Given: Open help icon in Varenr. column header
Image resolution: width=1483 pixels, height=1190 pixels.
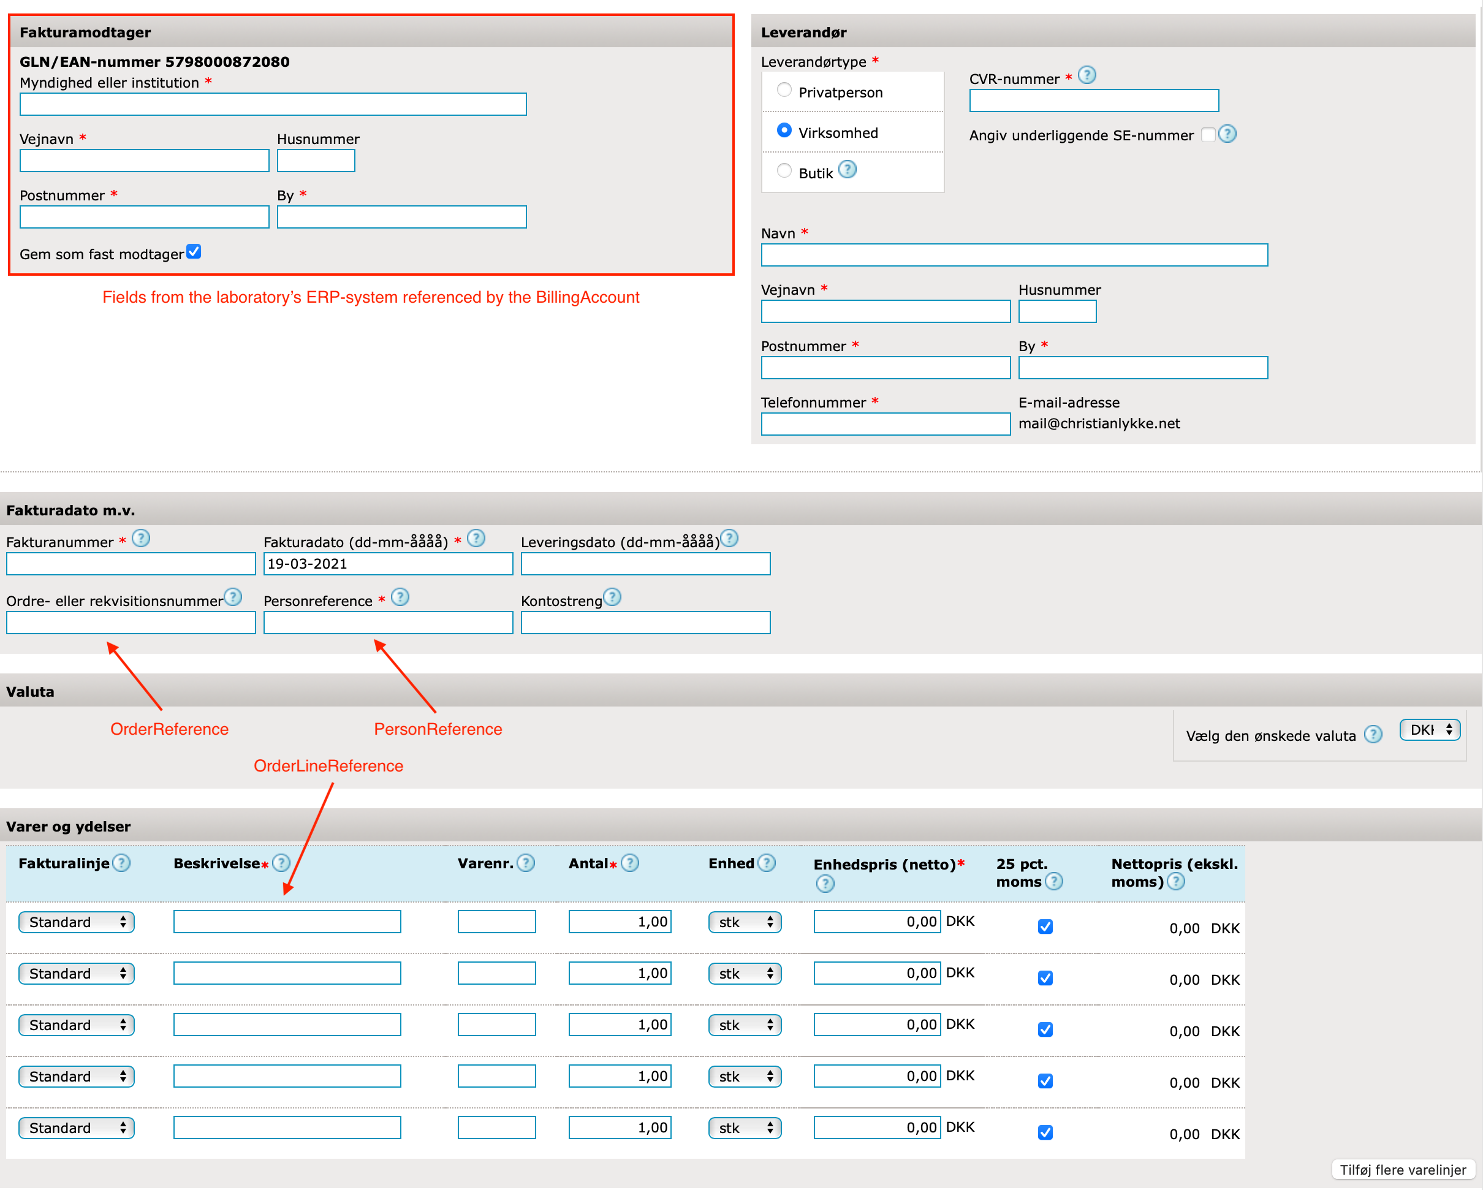Looking at the screenshot, I should tap(526, 863).
